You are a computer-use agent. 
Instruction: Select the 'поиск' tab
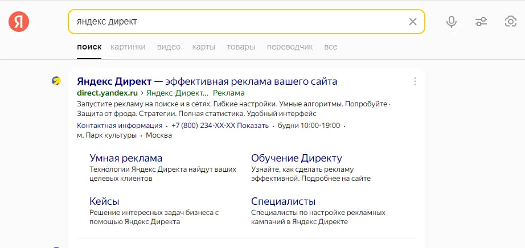click(89, 47)
